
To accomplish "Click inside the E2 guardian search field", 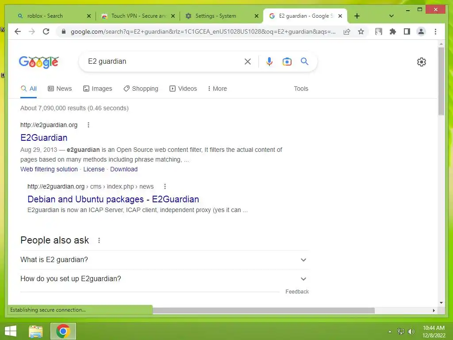I will [x=165, y=61].
